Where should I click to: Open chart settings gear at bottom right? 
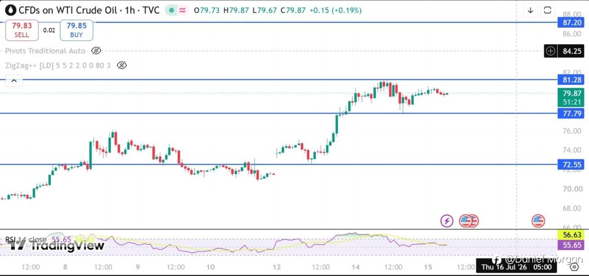tap(574, 266)
